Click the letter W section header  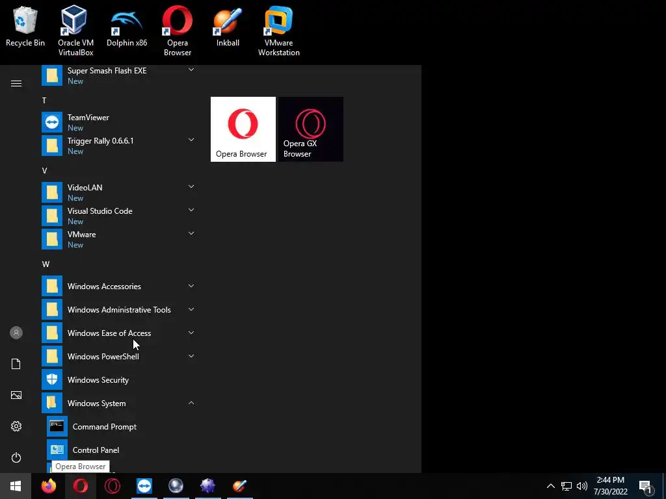tap(46, 264)
